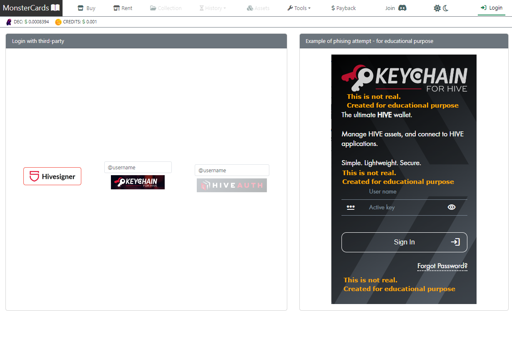
Task: Focus the Active key field
Action: click(x=404, y=207)
